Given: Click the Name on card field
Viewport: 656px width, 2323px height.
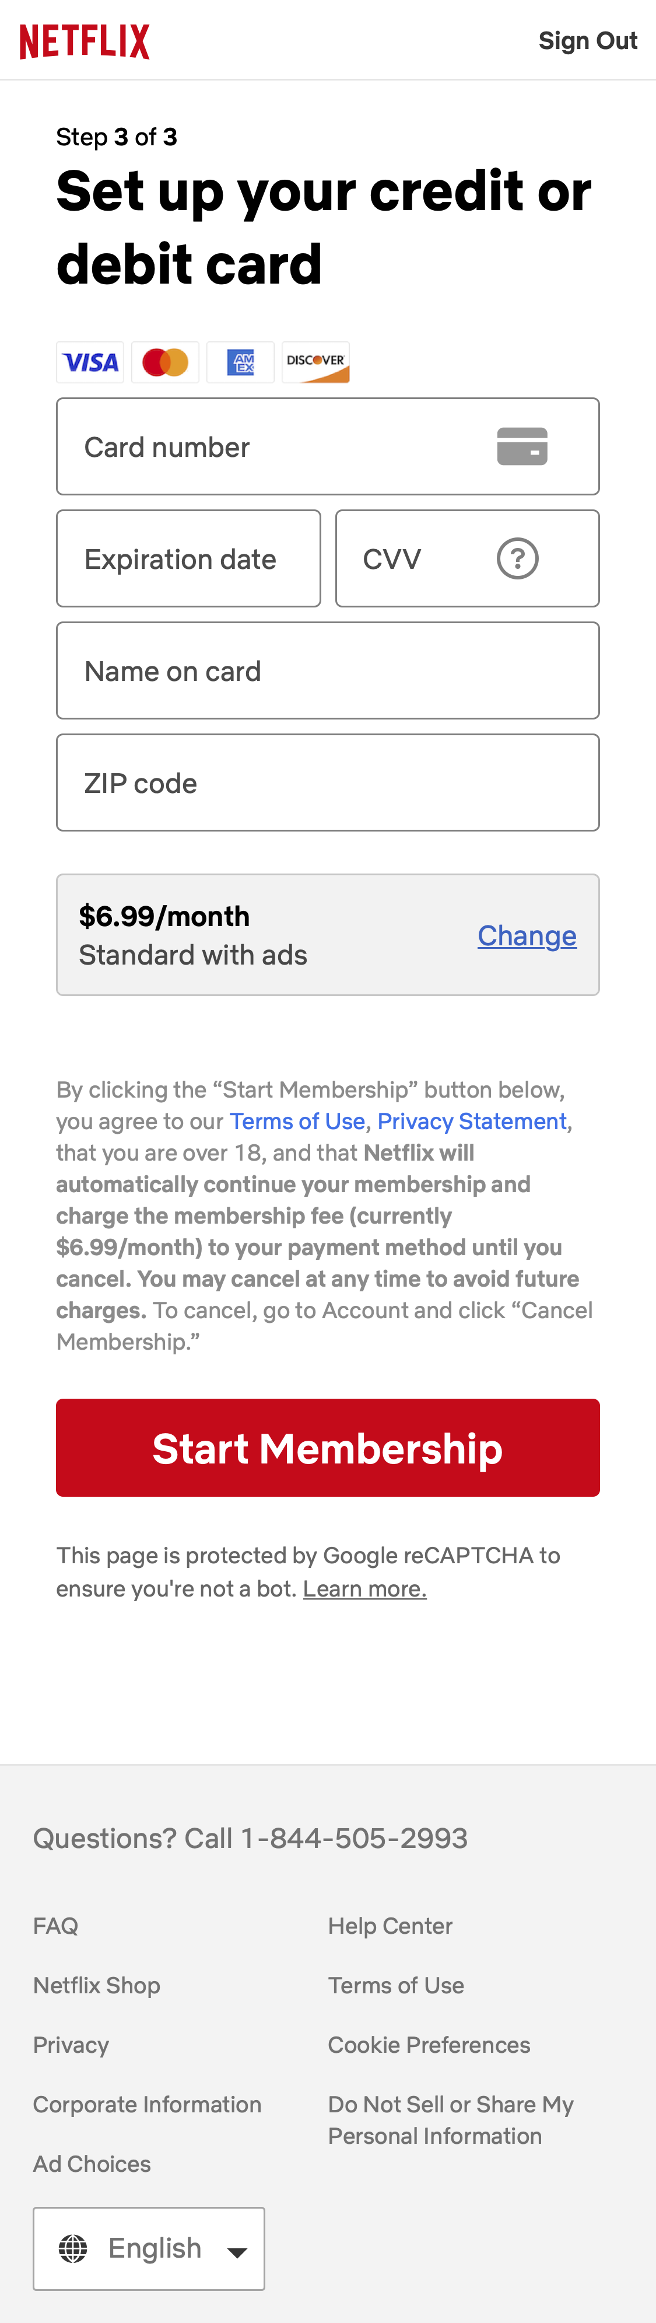Looking at the screenshot, I should tap(328, 670).
